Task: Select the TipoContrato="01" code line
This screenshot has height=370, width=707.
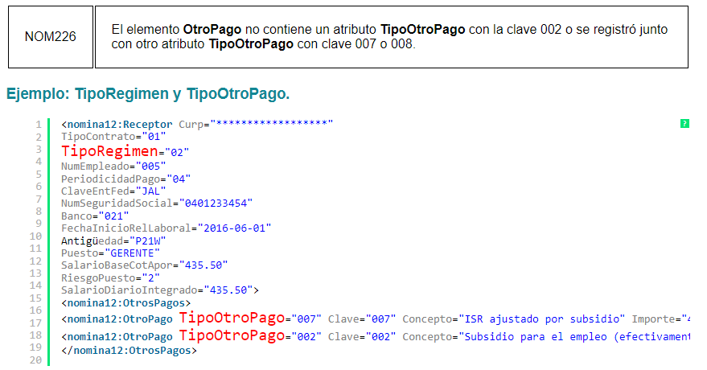Action: (113, 137)
